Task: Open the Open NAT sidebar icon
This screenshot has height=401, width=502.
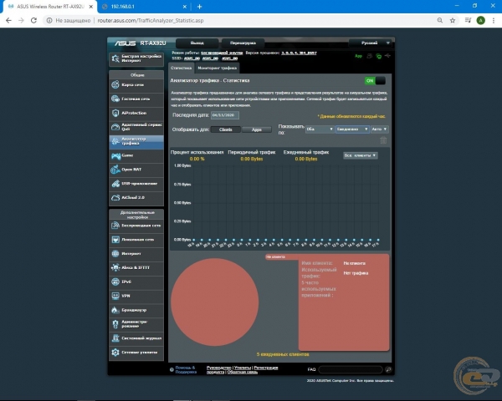Action: pos(115,170)
